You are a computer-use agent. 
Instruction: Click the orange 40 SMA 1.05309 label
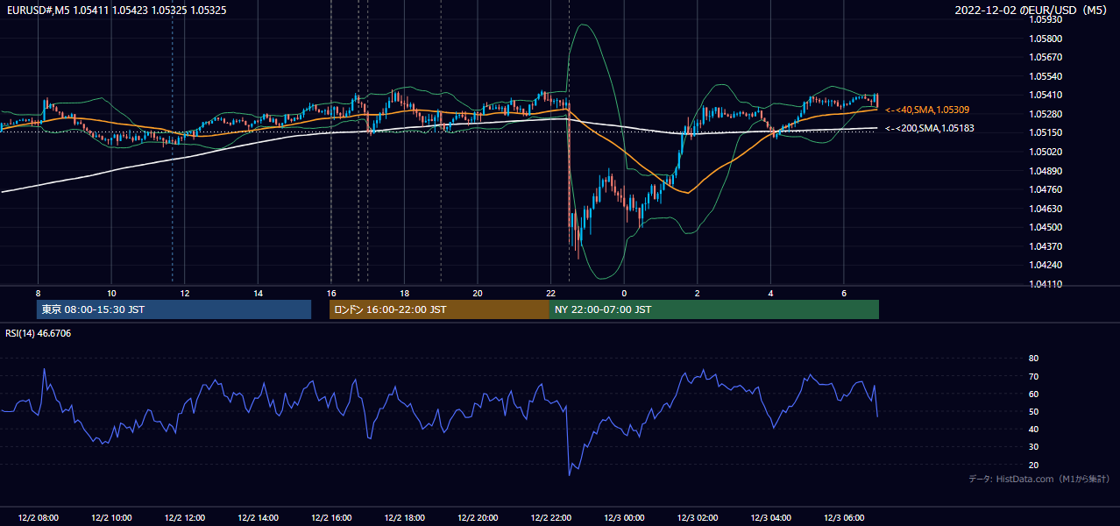pyautogui.click(x=927, y=110)
